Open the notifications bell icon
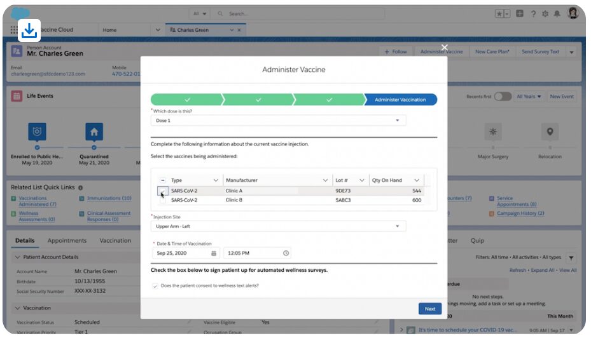The image size is (591, 338). coord(557,13)
